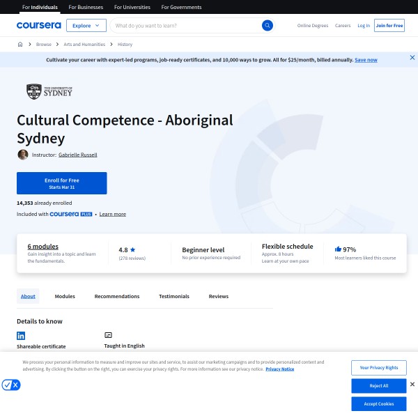Click the University of Sydney logo
This screenshot has height=418, width=418.
tap(49, 91)
